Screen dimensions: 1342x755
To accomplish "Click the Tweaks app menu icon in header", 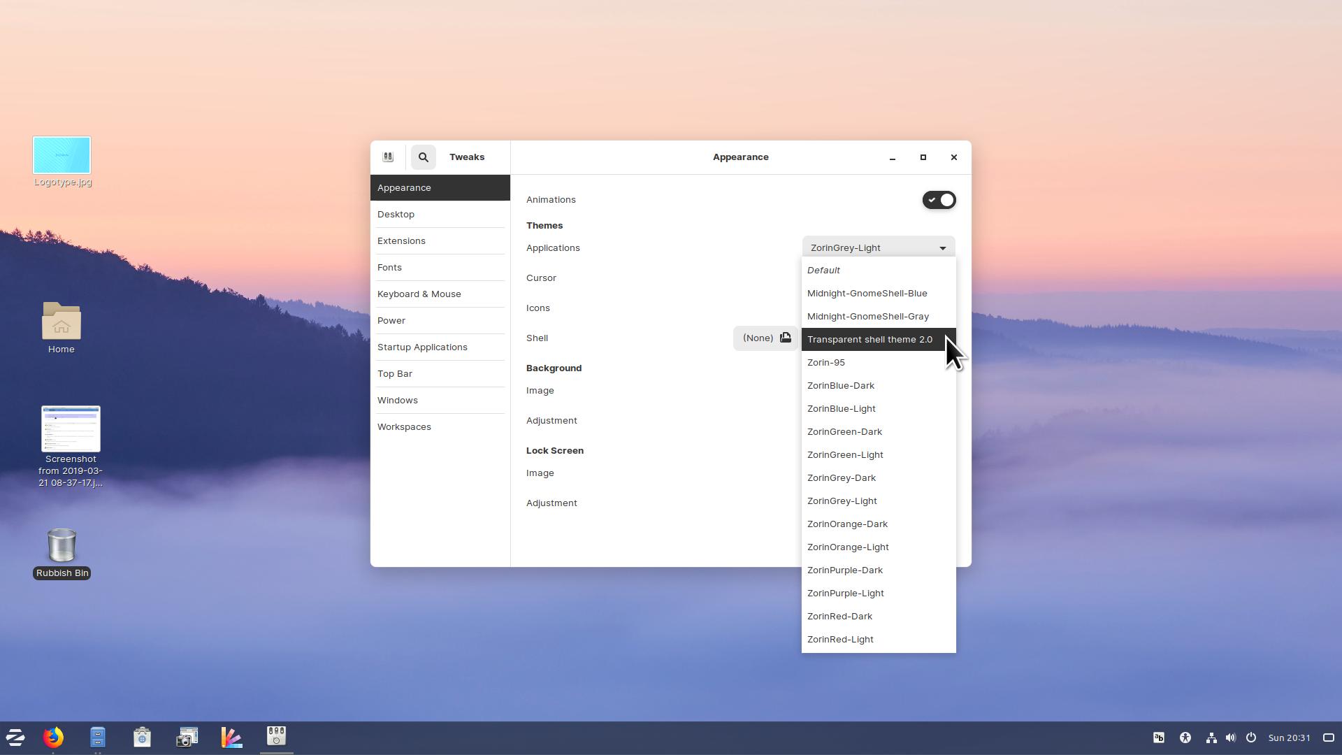I will [x=388, y=157].
